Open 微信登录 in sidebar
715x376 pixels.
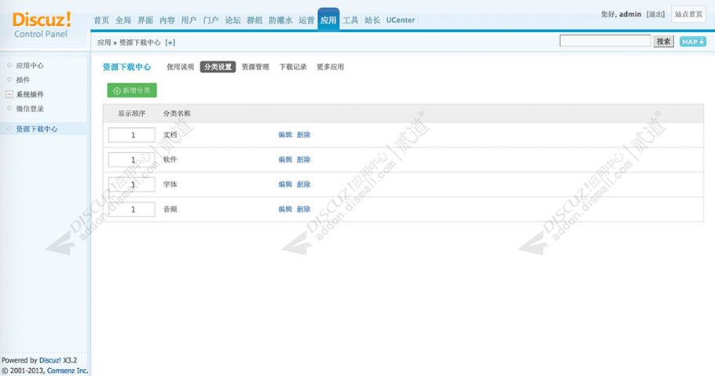(30, 108)
